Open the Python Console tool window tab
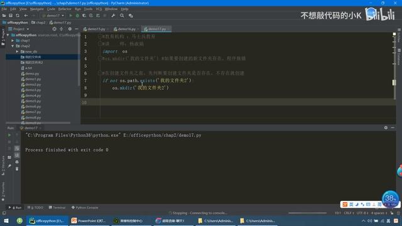The image size is (402, 226). coord(85,208)
